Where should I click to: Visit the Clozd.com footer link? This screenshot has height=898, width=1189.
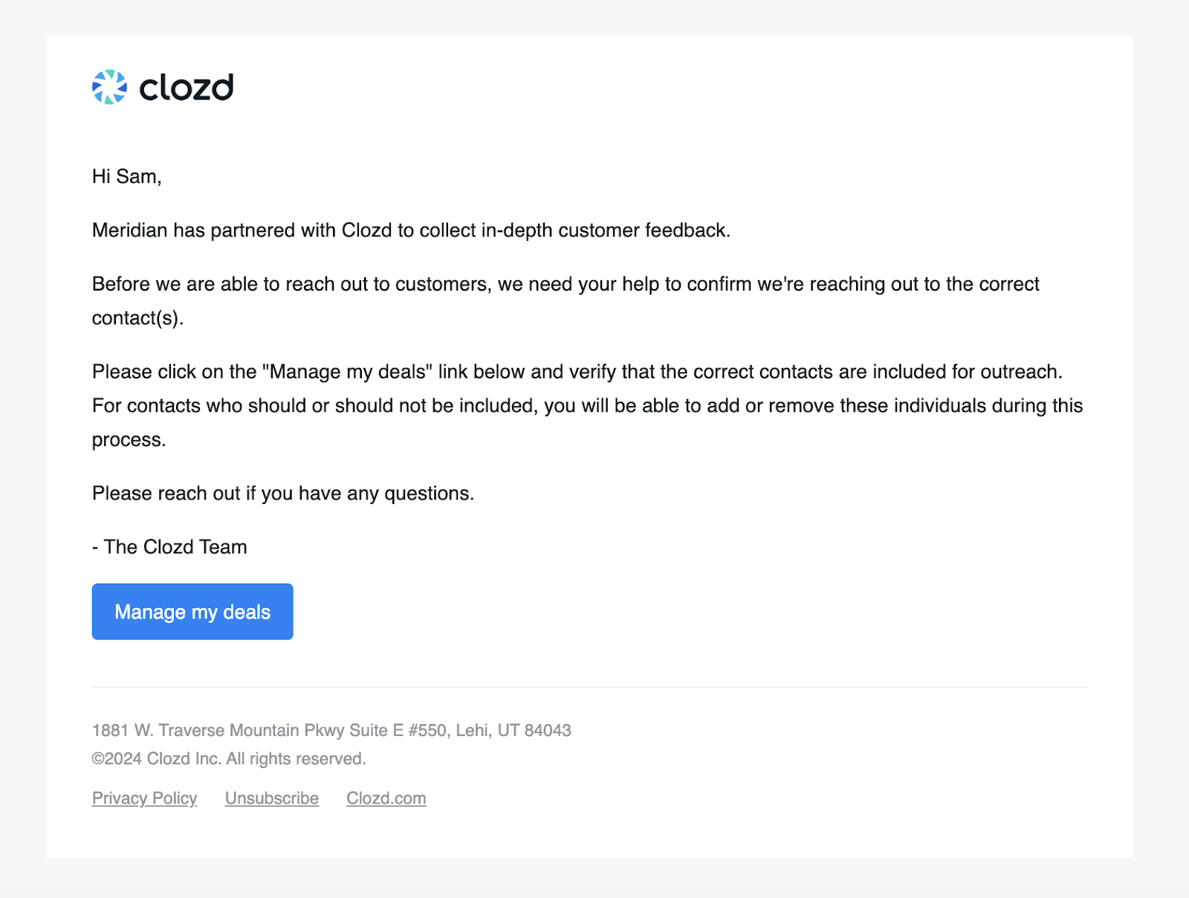tap(386, 798)
